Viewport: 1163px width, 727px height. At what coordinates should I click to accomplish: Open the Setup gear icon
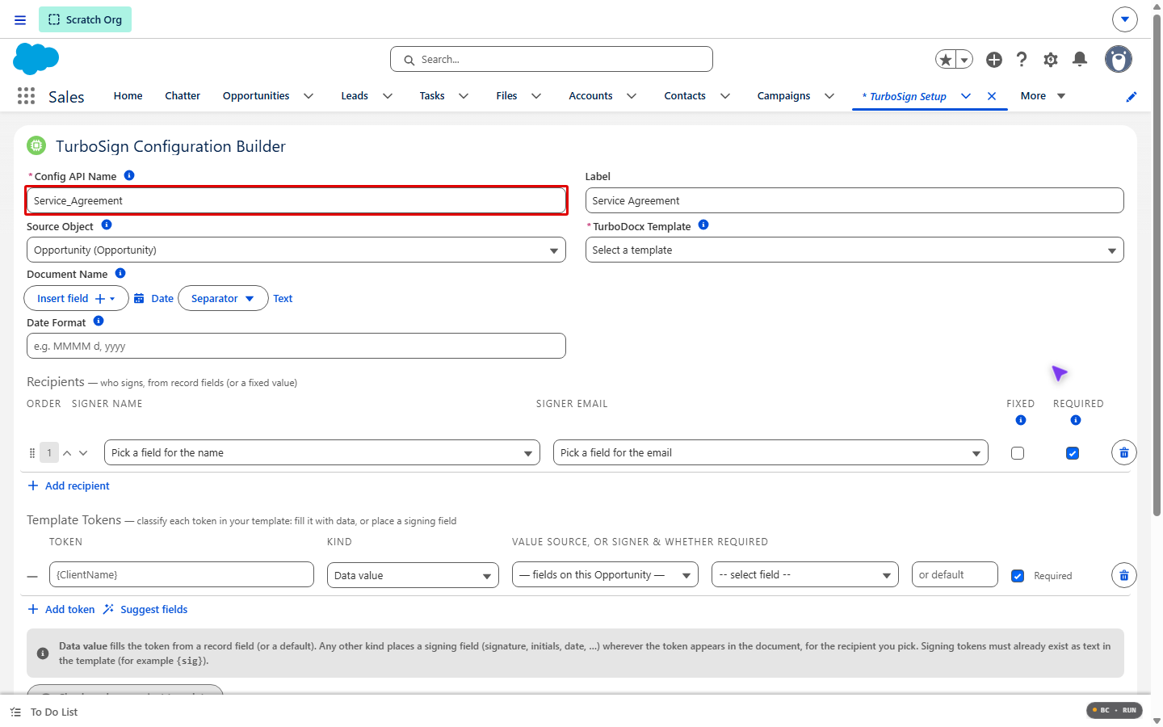coord(1051,59)
